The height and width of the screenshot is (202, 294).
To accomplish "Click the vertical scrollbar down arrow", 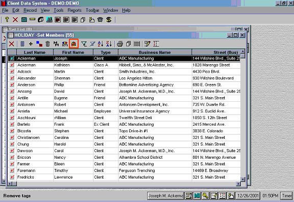I will (242, 179).
